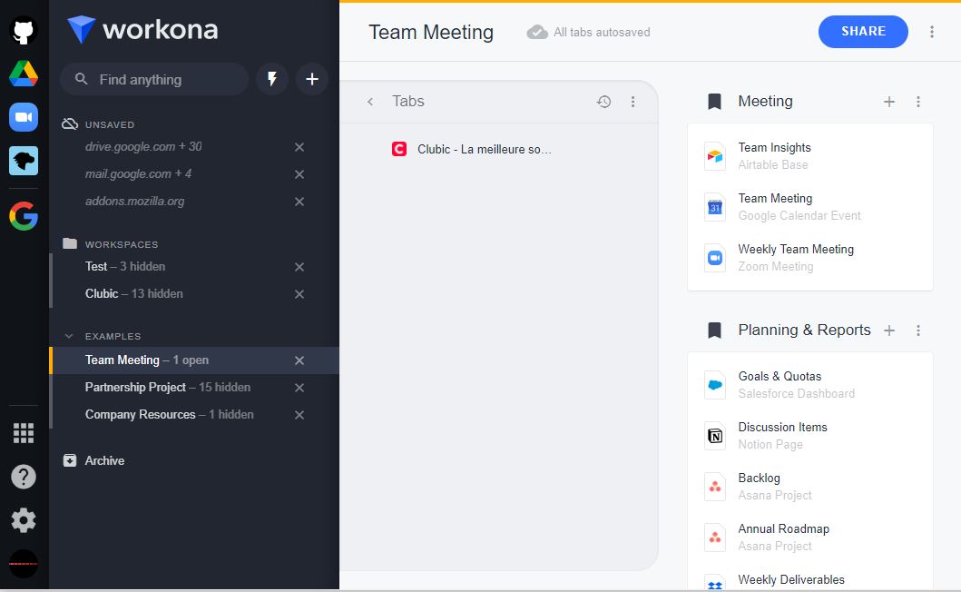The image size is (961, 592).
Task: Switch to Partnership Project workspace
Action: (168, 387)
